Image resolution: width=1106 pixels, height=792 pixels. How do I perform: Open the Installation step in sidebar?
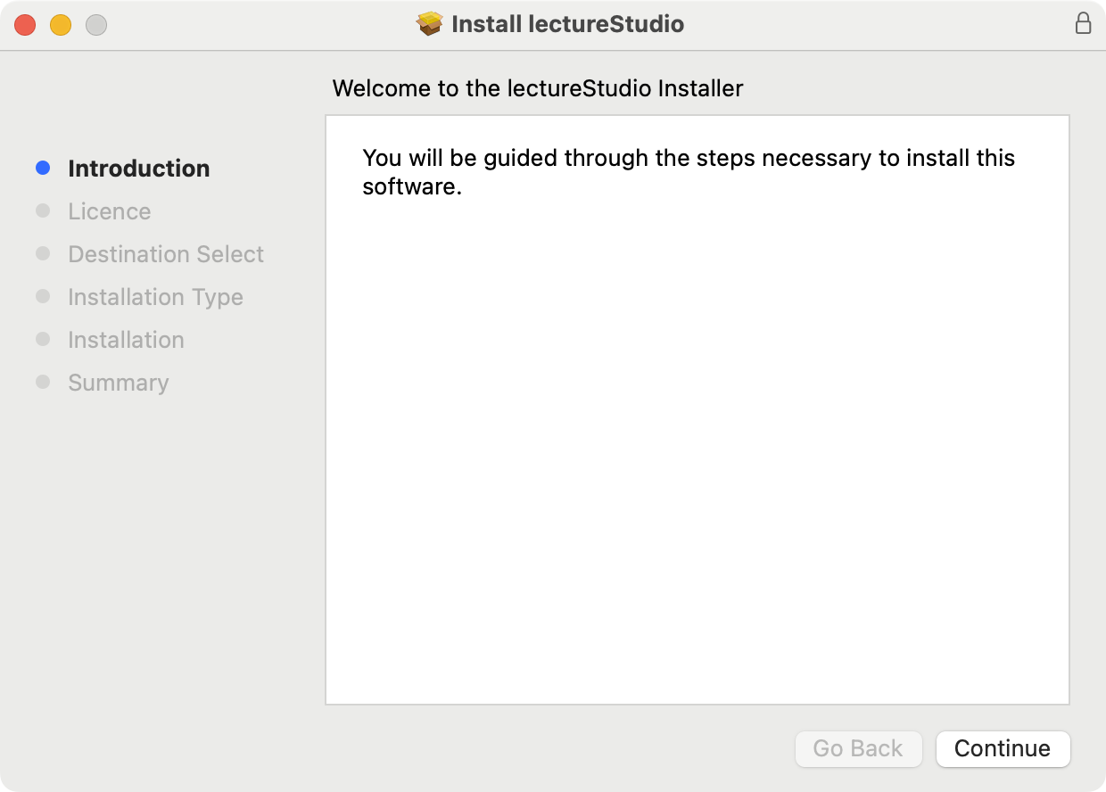[126, 339]
